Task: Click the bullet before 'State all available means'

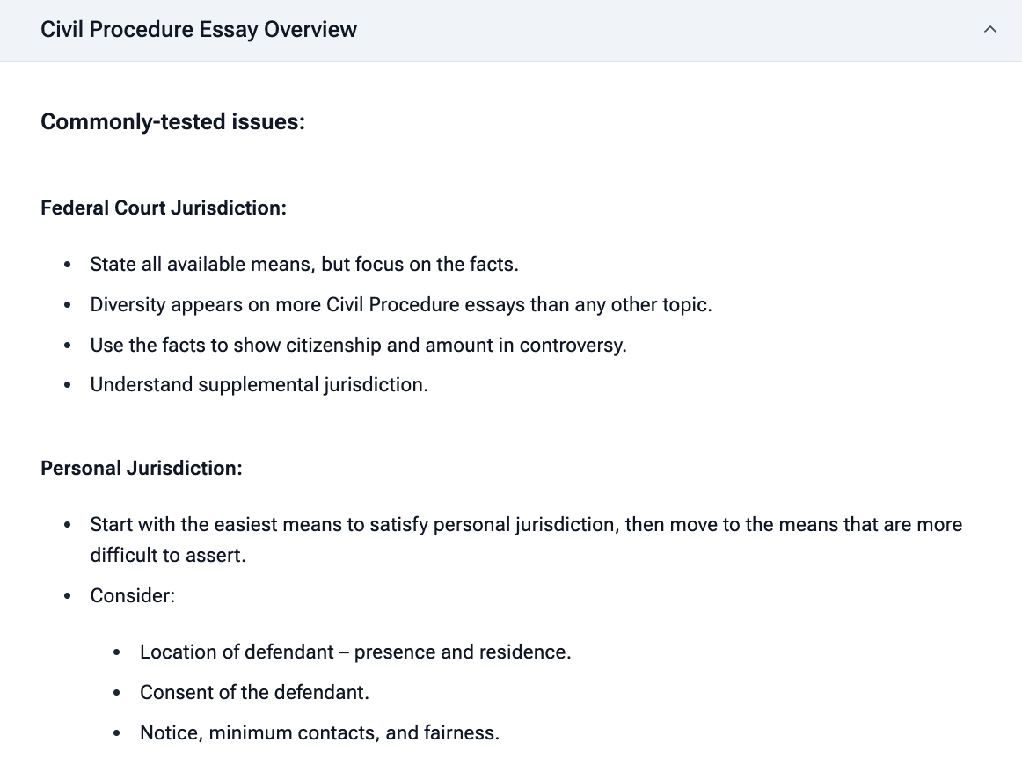Action: click(x=68, y=266)
